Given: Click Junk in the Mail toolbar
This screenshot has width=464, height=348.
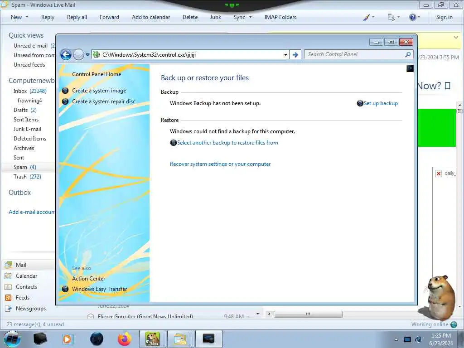Looking at the screenshot, I should [215, 17].
